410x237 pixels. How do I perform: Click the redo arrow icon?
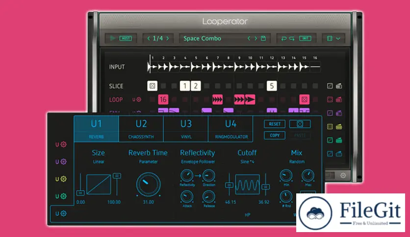click(292, 39)
